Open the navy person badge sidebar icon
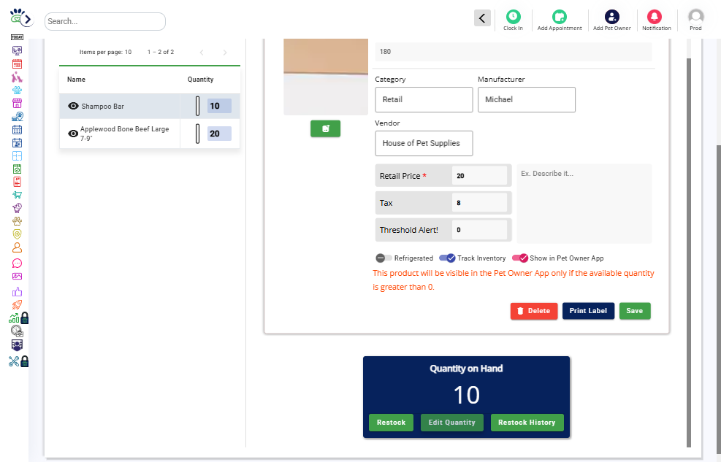This screenshot has width=721, height=462. [17, 345]
